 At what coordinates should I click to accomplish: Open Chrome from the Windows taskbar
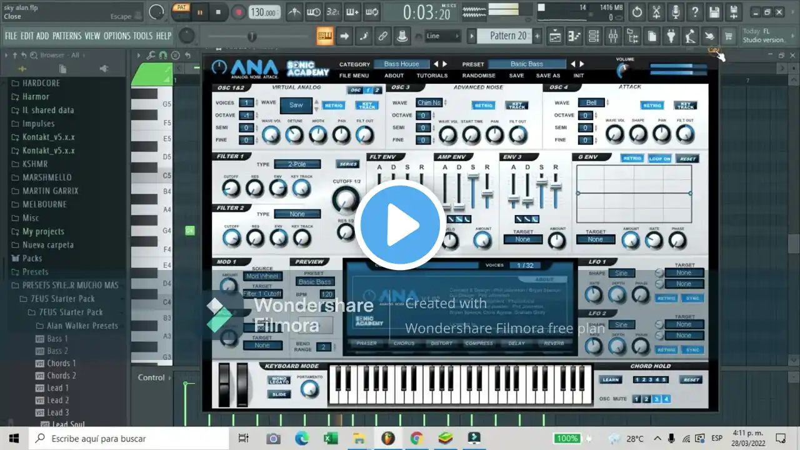click(x=417, y=438)
